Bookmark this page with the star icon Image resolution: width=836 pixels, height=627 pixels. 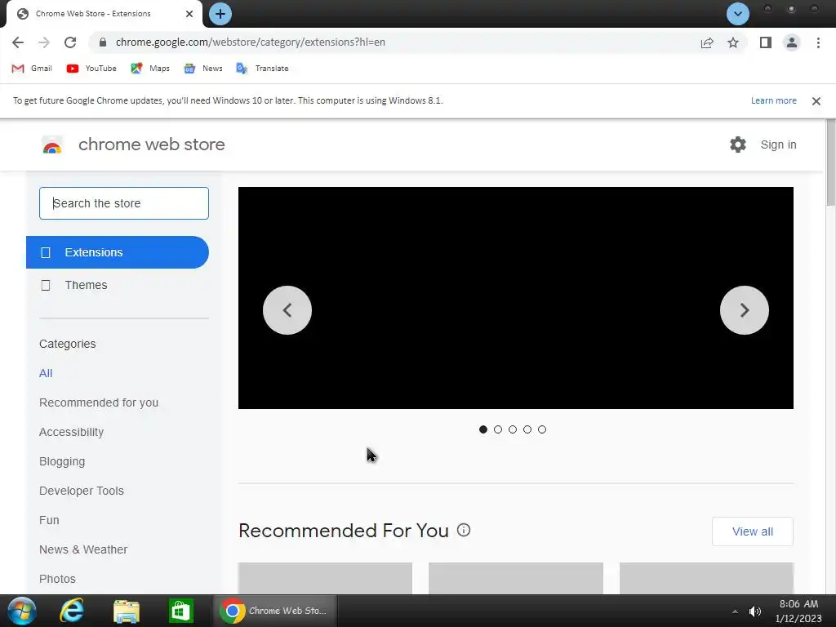733,42
